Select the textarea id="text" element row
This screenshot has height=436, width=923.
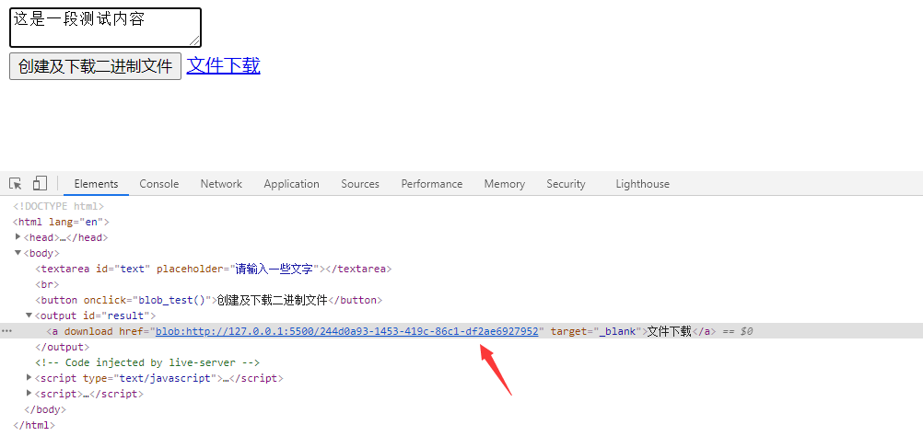click(x=214, y=270)
